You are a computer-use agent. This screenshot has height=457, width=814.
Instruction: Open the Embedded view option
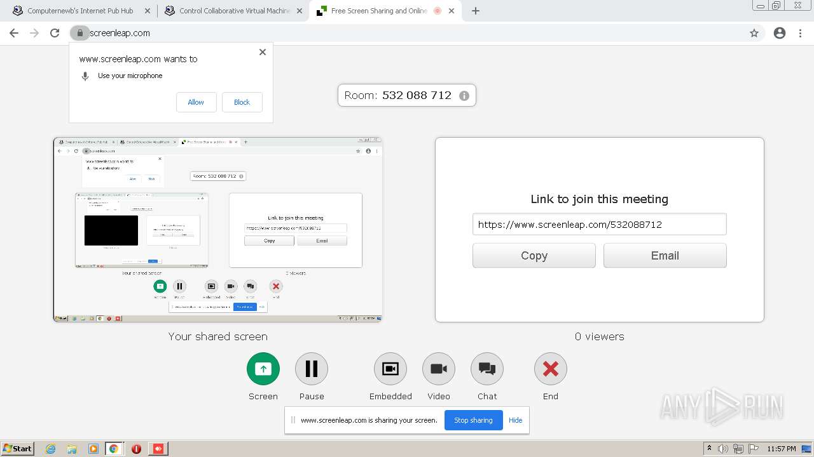(x=390, y=369)
